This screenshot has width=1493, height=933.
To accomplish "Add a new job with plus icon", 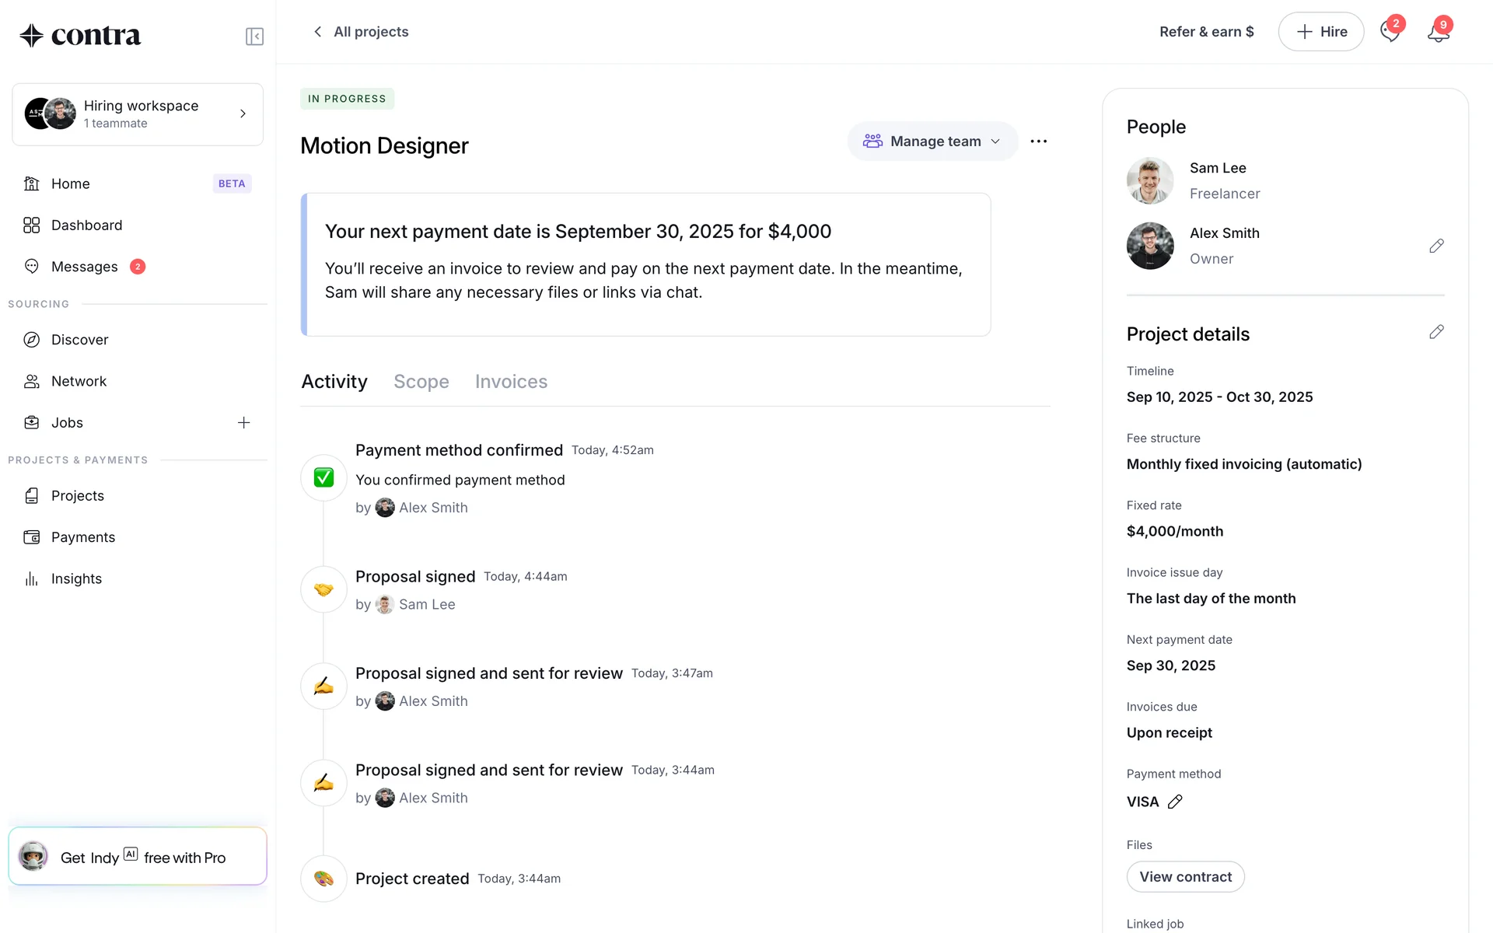I will click(x=243, y=423).
